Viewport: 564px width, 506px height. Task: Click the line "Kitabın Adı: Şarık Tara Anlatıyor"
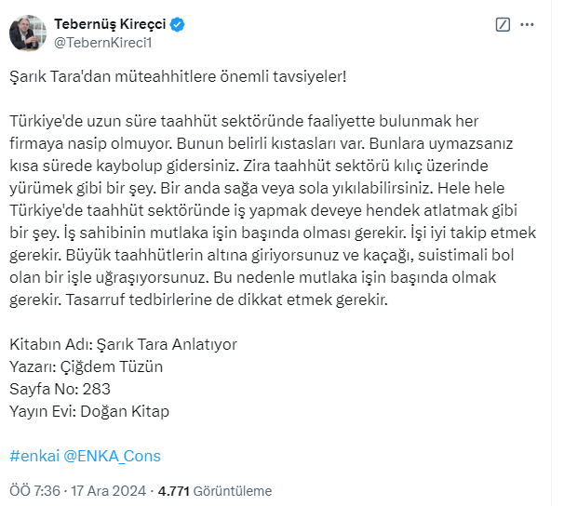pos(123,344)
